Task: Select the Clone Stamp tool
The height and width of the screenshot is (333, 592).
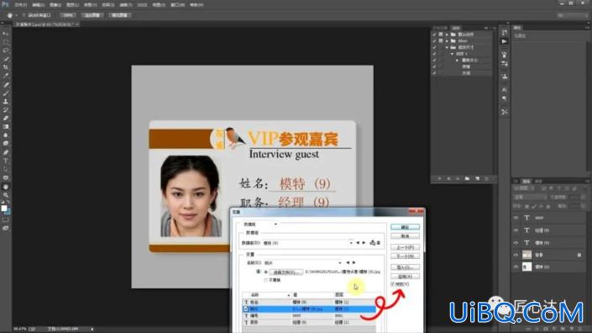Action: point(6,101)
